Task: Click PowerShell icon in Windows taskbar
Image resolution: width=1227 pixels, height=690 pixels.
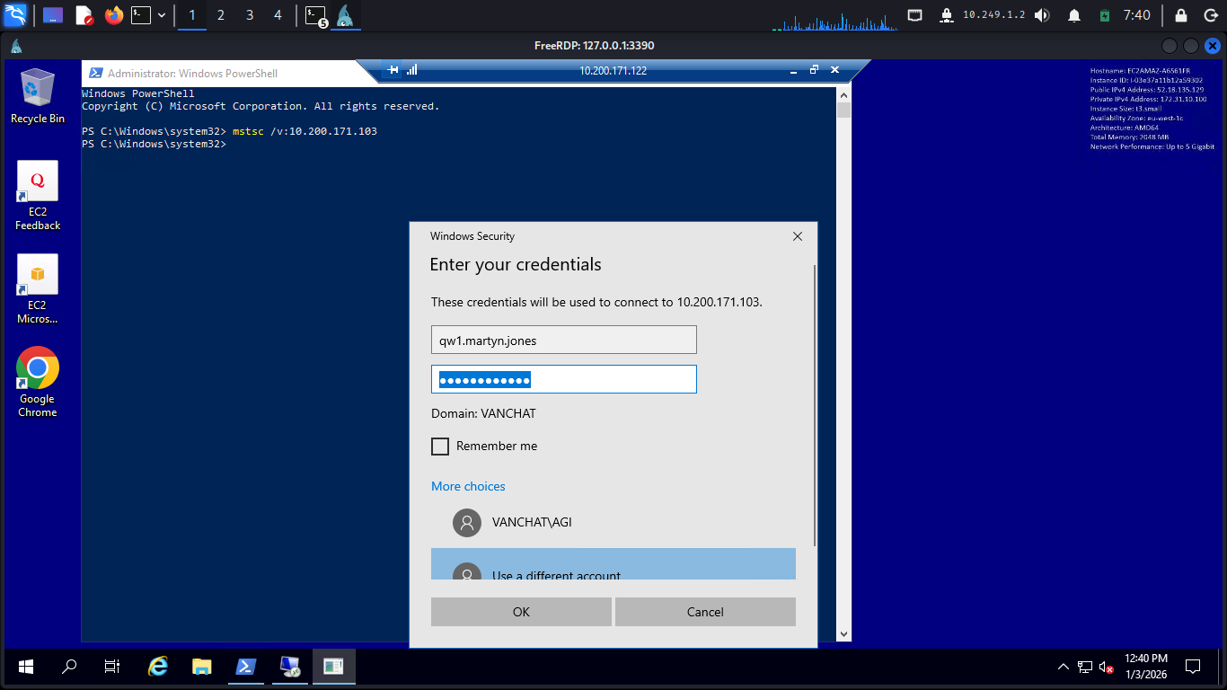Action: pyautogui.click(x=244, y=666)
